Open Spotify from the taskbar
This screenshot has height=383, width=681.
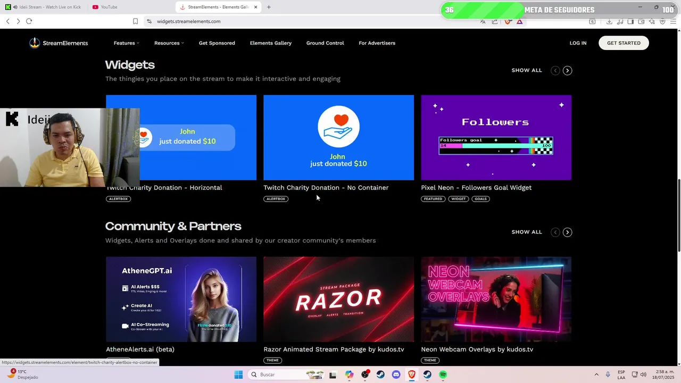click(x=443, y=374)
